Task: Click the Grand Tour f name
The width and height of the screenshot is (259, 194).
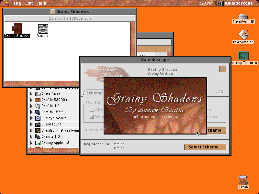Action: [x=51, y=124]
